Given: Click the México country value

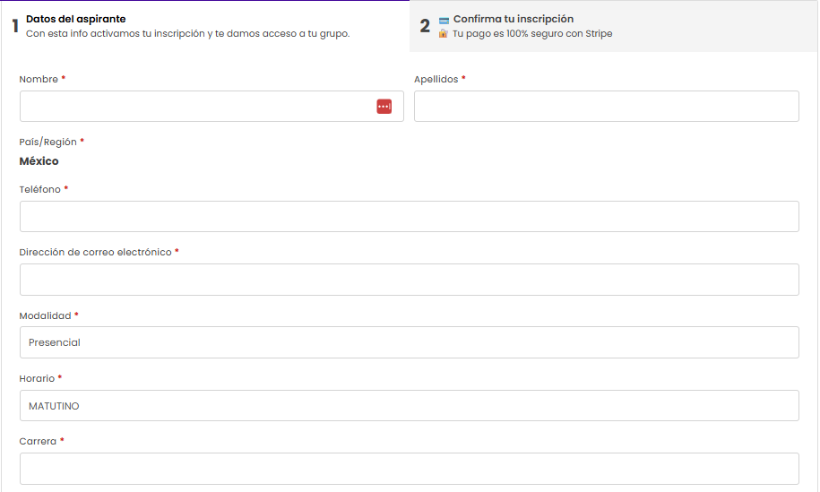Looking at the screenshot, I should 39,161.
